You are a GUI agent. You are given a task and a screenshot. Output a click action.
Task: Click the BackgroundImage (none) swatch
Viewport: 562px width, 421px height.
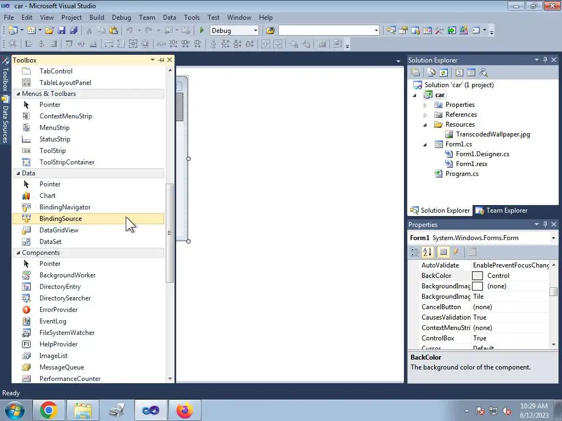[x=477, y=286]
